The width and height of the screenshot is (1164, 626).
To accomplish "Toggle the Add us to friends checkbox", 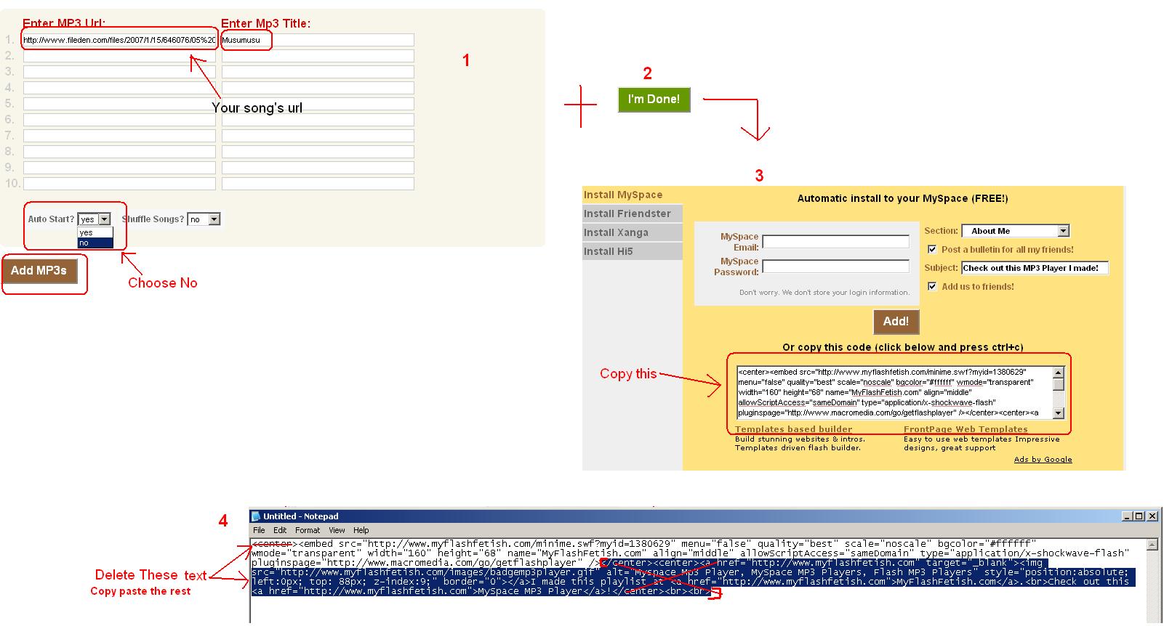I will click(x=932, y=287).
